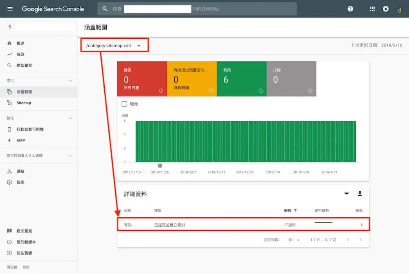Click the property selector in sidebar
Image resolution: width=409 pixels, height=274 pixels.
(x=40, y=27)
